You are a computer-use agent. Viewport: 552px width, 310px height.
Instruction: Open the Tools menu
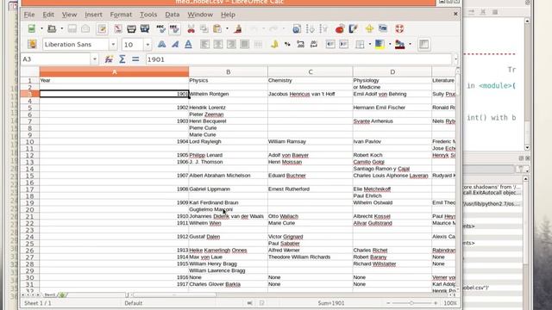pyautogui.click(x=148, y=15)
